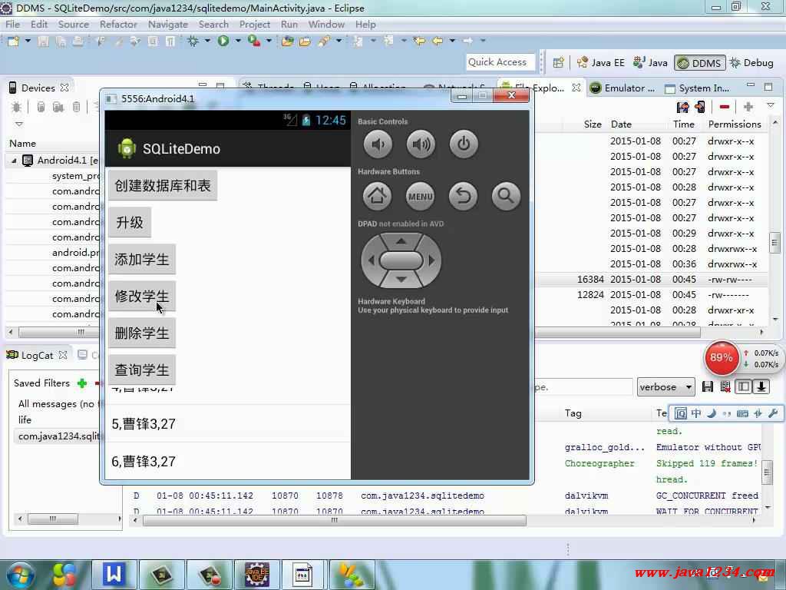Open the Navigate menu
This screenshot has height=590, width=786.
(168, 24)
